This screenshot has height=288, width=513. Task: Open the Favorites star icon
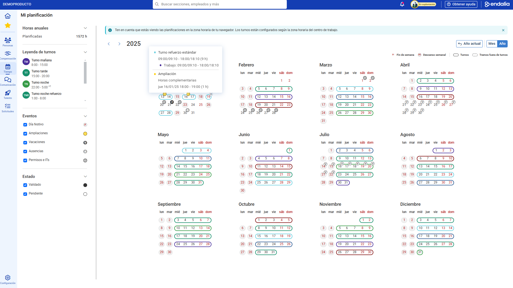point(8,25)
